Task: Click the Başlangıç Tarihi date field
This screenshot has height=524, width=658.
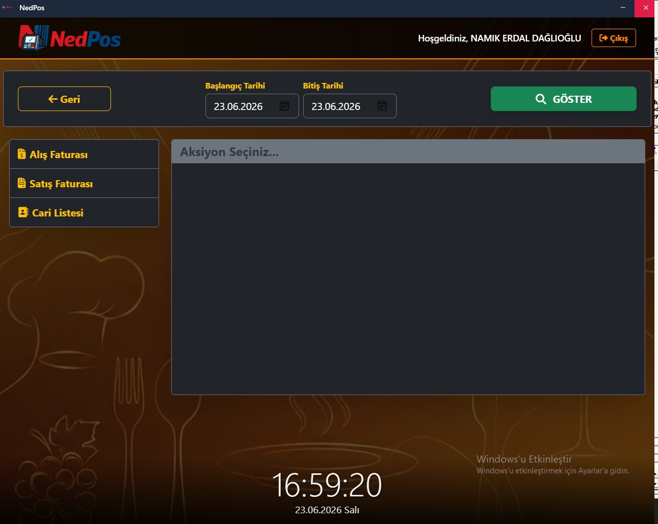Action: 252,106
